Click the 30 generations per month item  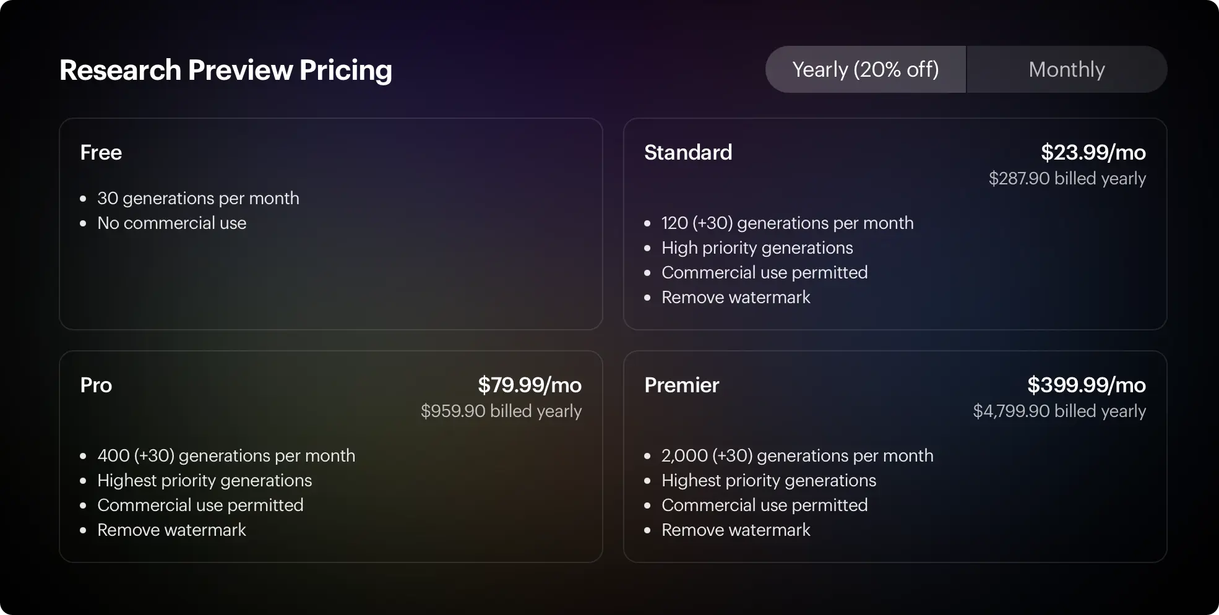(198, 198)
